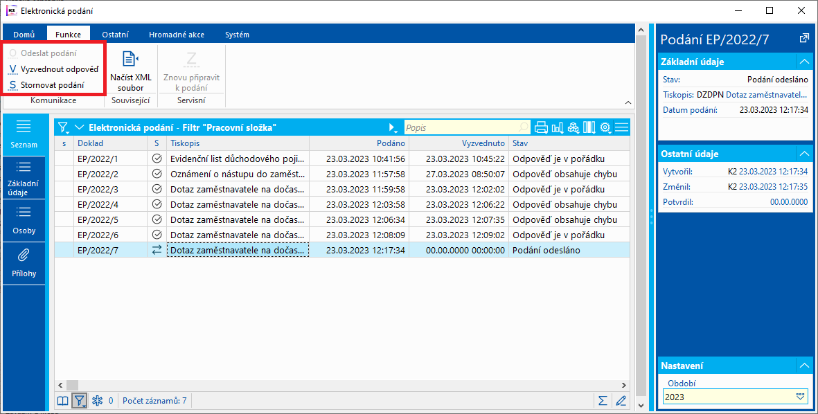Click the vertical scrollbar up arrow
818x414 pixels.
coord(641,30)
